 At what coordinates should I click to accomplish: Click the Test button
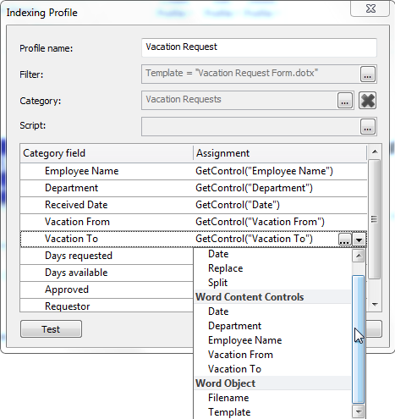51,329
